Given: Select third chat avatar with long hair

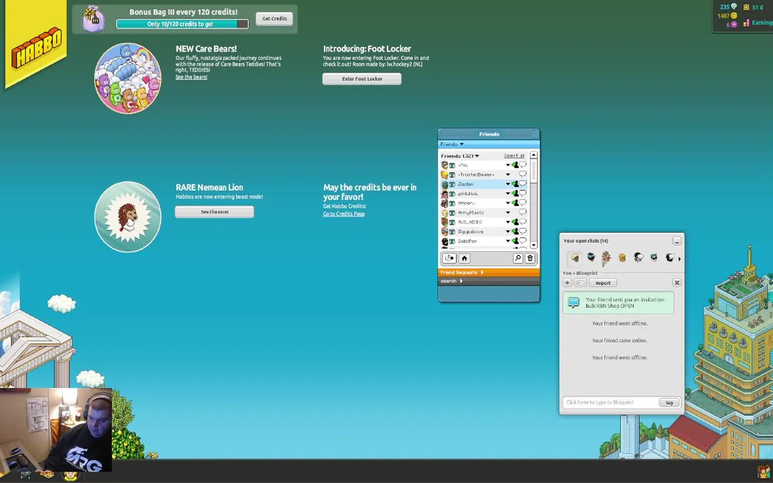Looking at the screenshot, I should tap(606, 258).
